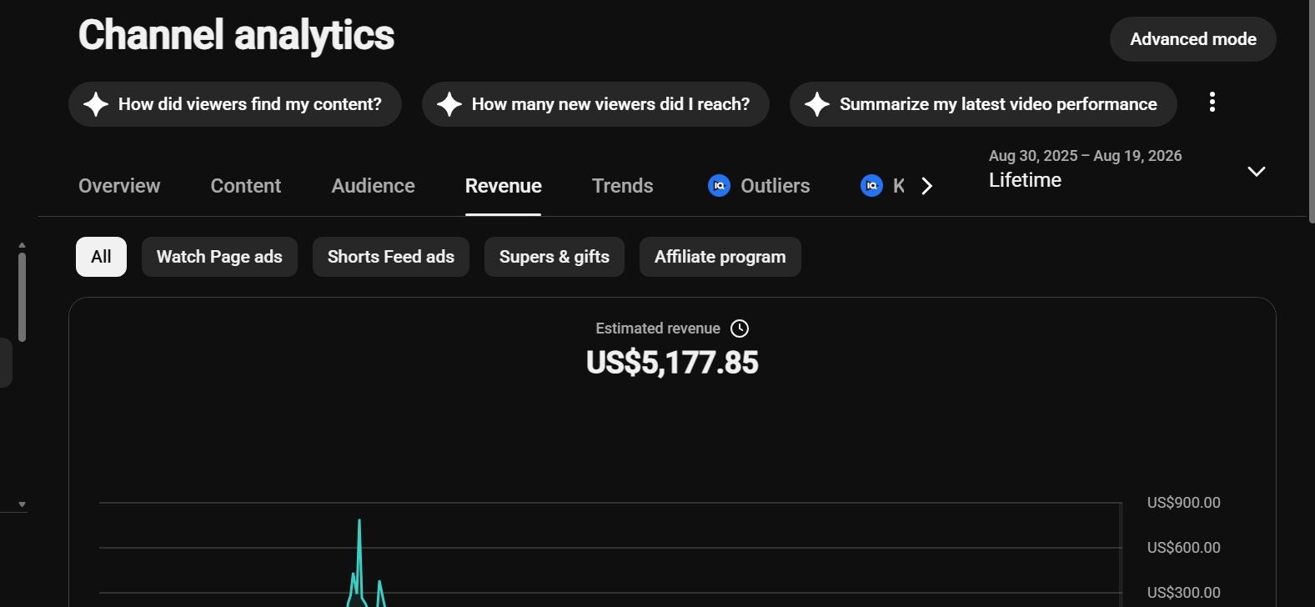Click the US$900.00 axis label
This screenshot has height=607, width=1315.
(x=1183, y=503)
